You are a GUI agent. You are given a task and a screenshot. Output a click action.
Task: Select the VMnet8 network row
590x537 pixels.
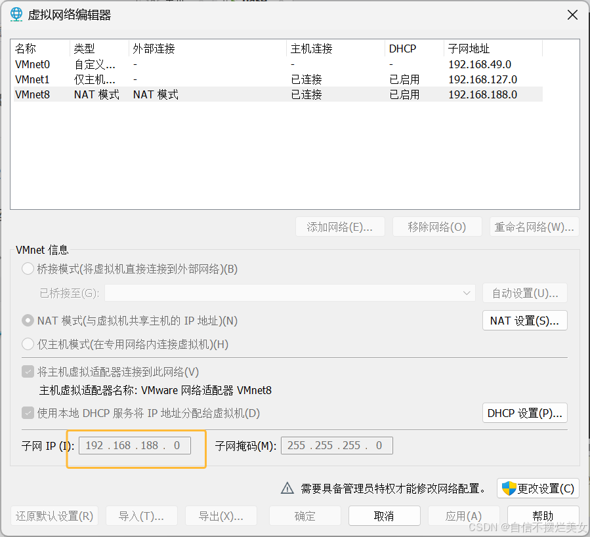(278, 94)
